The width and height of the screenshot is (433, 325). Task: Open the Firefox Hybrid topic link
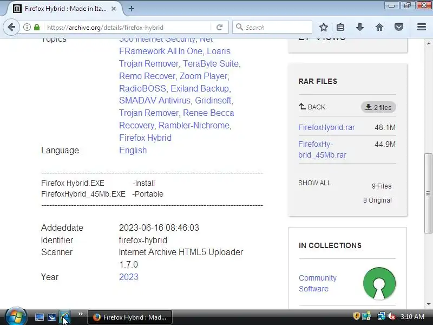click(x=145, y=138)
